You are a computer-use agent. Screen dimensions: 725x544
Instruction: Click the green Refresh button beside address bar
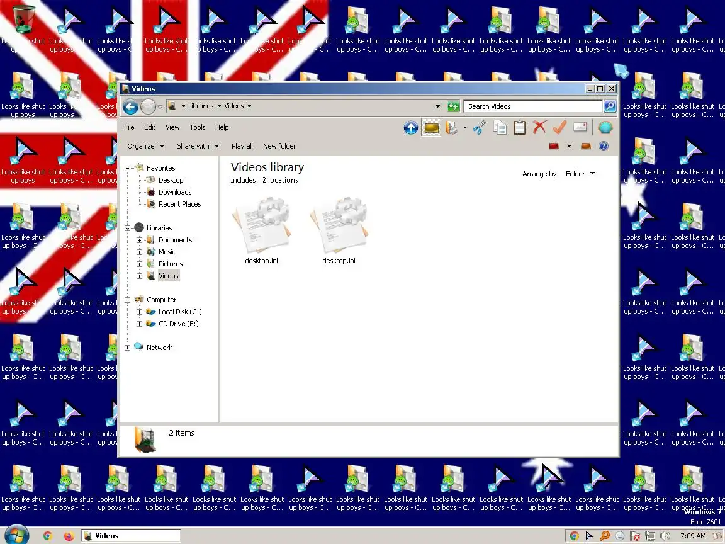(453, 106)
